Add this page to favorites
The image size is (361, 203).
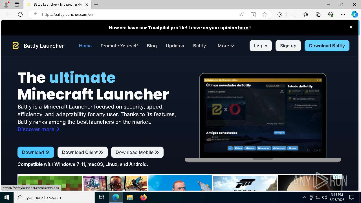[x=265, y=14]
